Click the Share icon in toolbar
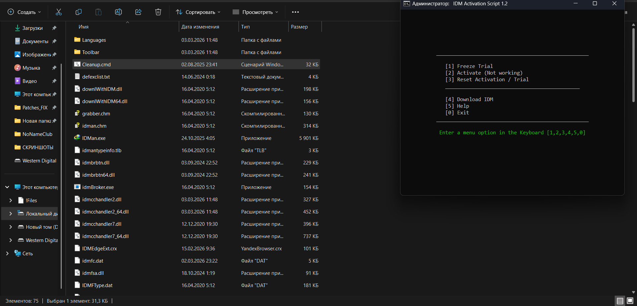 coord(138,12)
